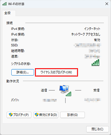The width and height of the screenshot is (111, 135).
Task: Click the IPv4 接続 インターネット value
Action: coord(92,29)
